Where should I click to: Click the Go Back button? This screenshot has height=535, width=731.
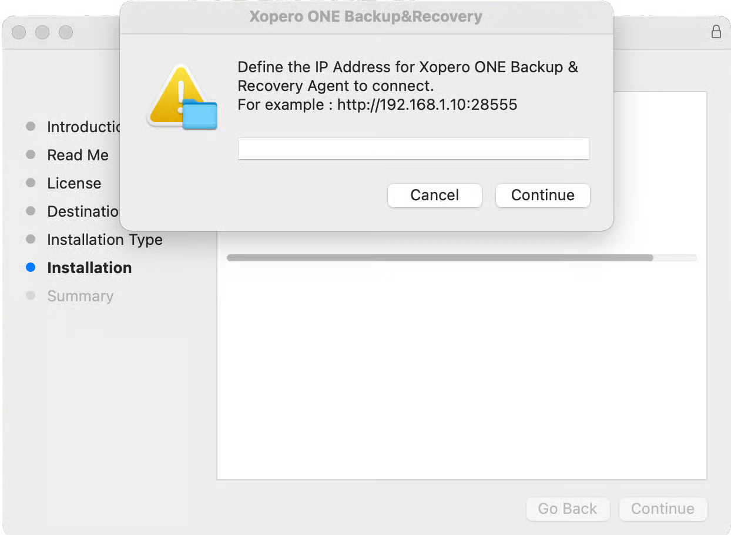tap(567, 509)
